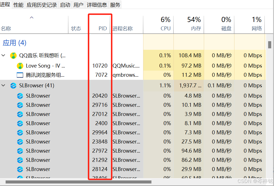Click memory value 94.6 MB

191,151
